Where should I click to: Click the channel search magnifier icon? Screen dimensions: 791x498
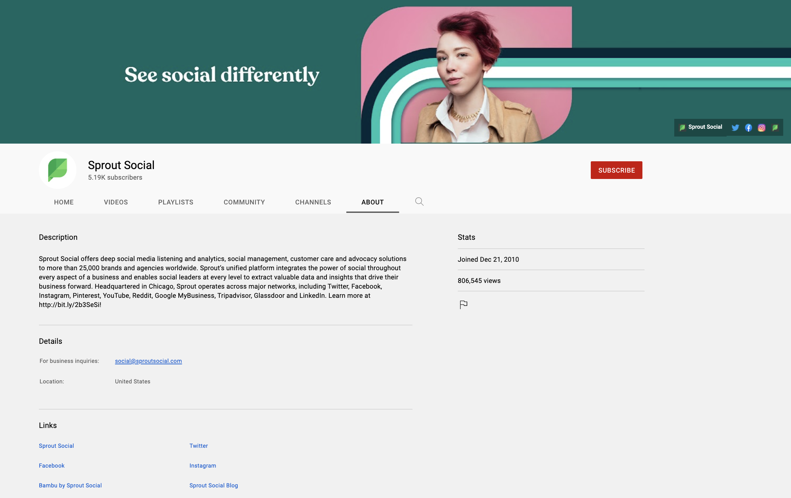coord(419,202)
